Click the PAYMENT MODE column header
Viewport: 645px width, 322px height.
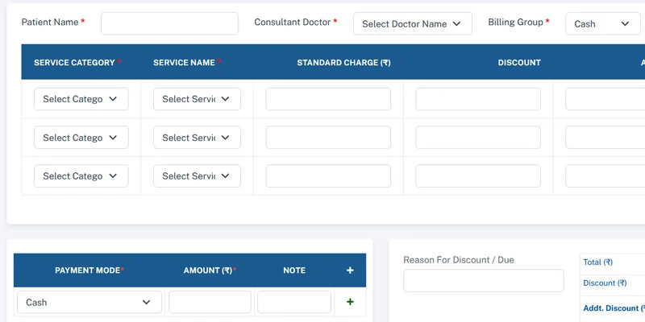tap(87, 270)
